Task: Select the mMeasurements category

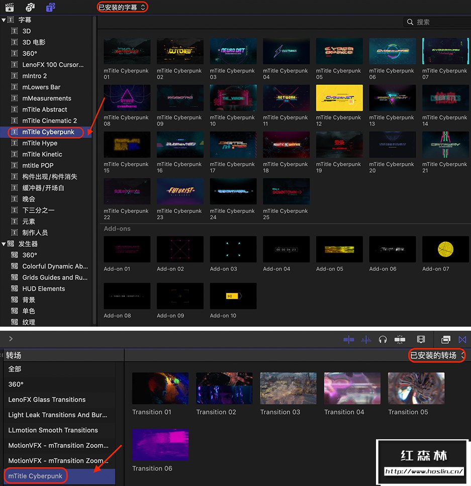Action: point(47,98)
